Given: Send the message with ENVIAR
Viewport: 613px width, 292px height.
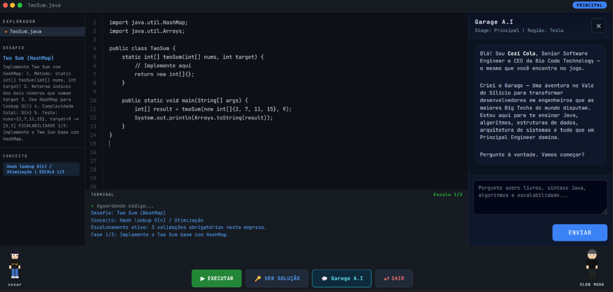Looking at the screenshot, I should tap(580, 233).
